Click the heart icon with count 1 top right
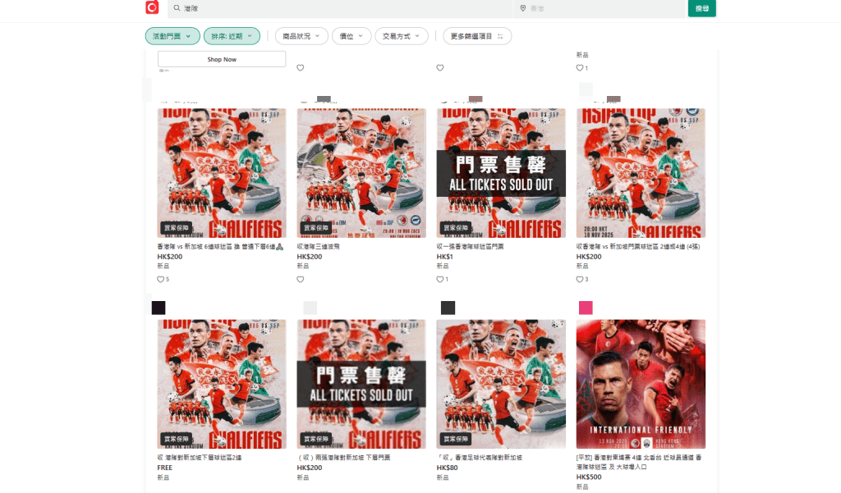This screenshot has width=841, height=493. click(x=579, y=67)
